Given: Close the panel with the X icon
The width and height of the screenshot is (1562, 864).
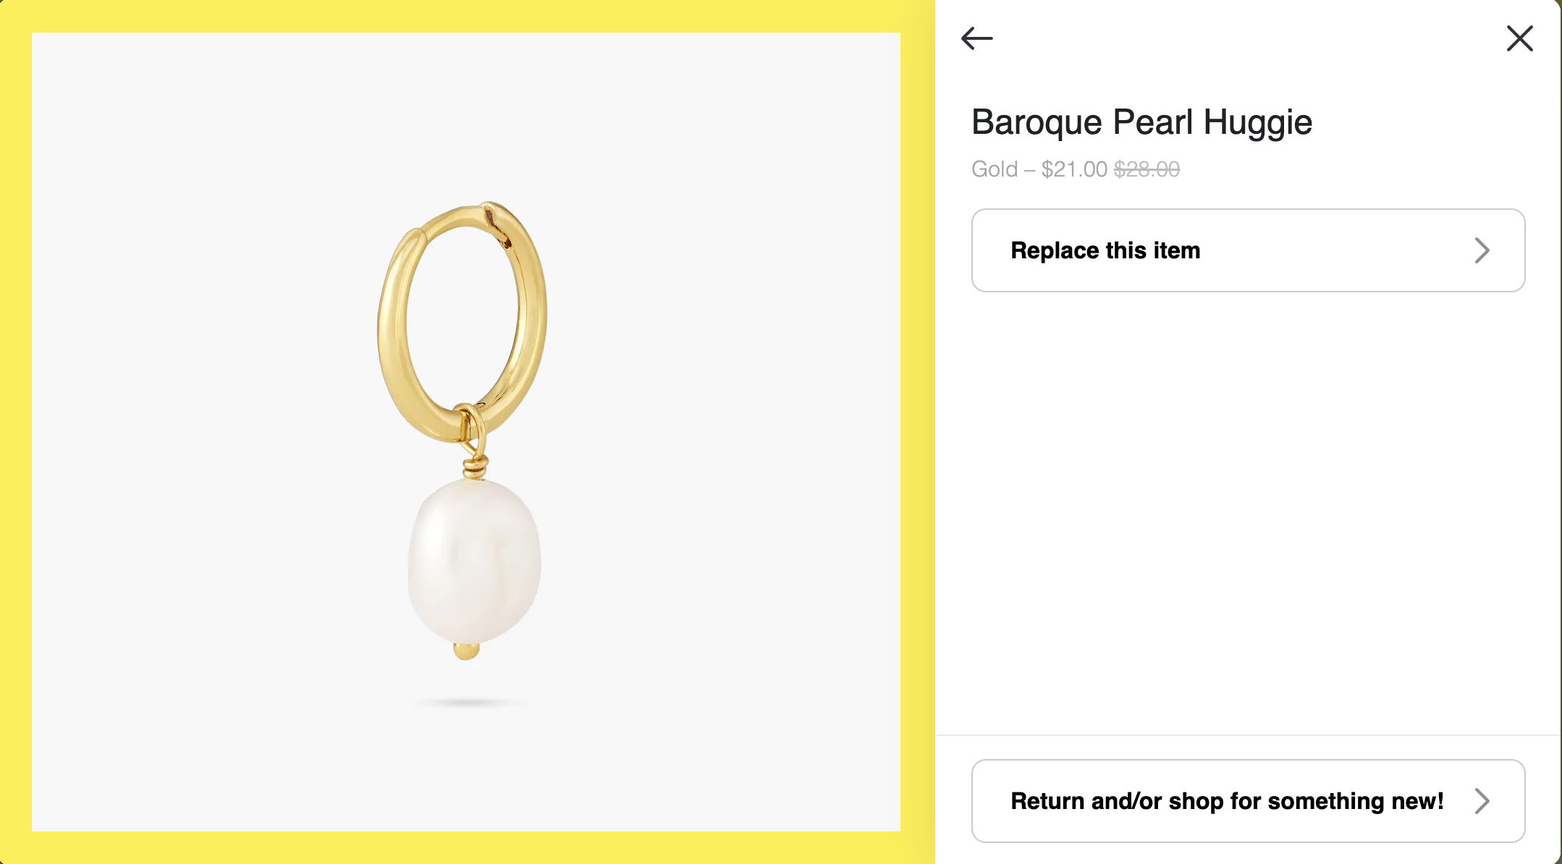Looking at the screenshot, I should (1519, 38).
